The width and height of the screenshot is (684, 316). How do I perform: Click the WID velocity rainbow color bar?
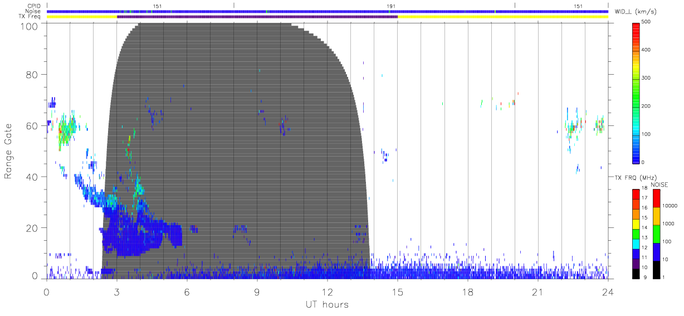pyautogui.click(x=636, y=92)
